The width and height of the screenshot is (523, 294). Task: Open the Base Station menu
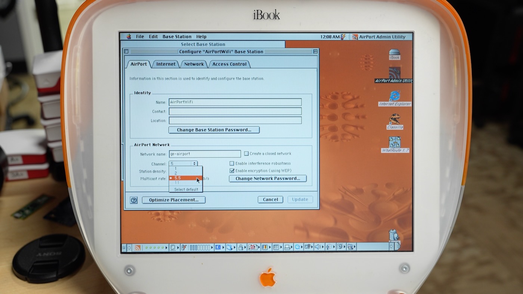177,37
